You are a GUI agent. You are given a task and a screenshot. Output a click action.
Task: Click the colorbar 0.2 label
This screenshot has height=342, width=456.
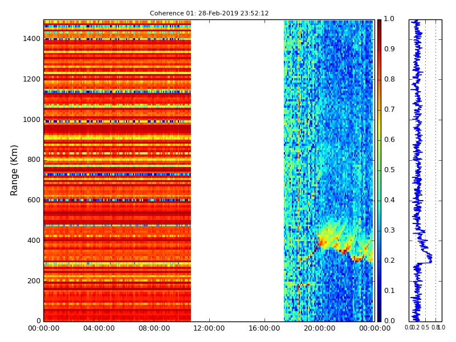coord(389,260)
